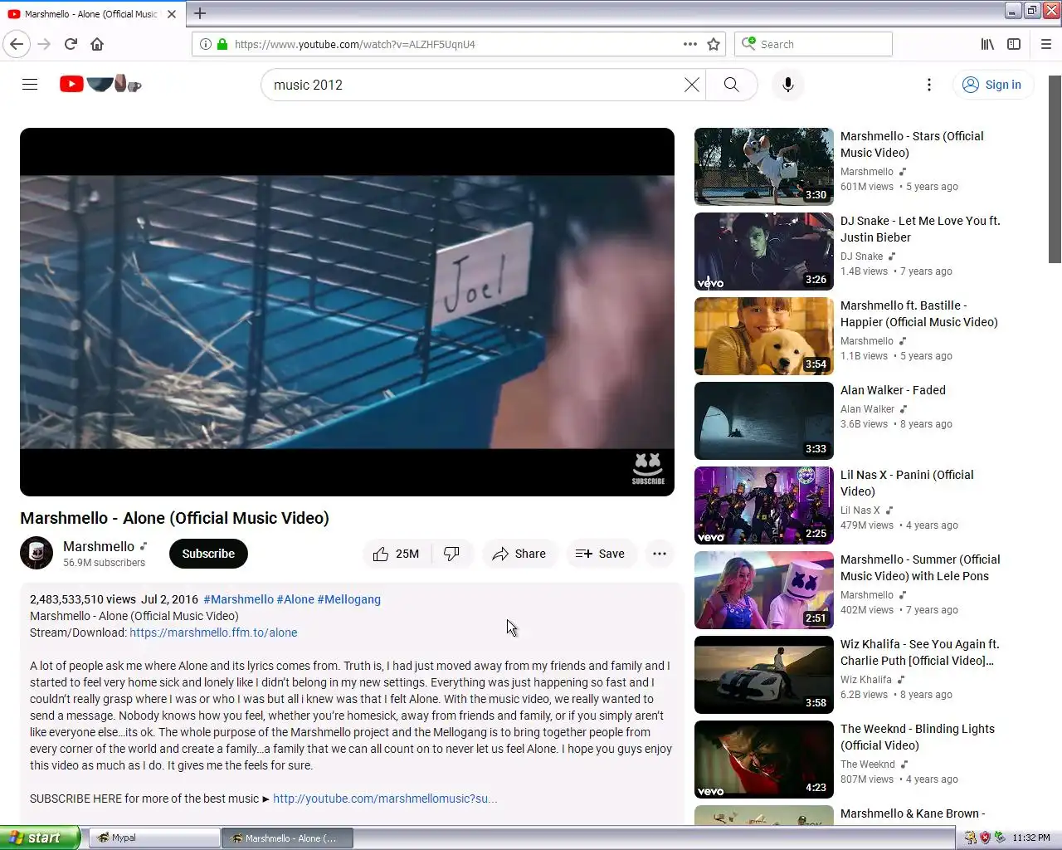This screenshot has width=1062, height=850.
Task: Click the red shield tray icon
Action: tap(985, 838)
